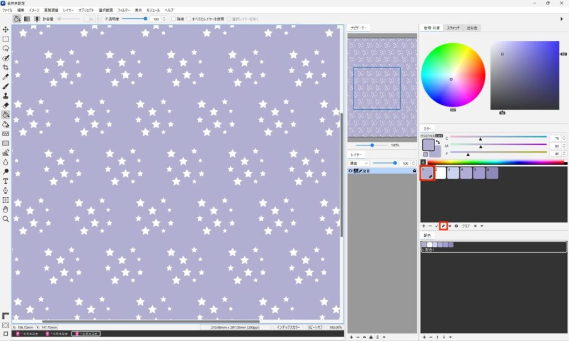Click the stepper for the Y color value
This screenshot has height=341, width=569.
(564, 154)
